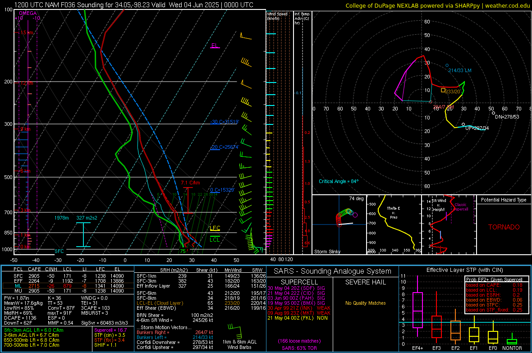Click the 'Inf. Temp. Adv.' panel header

pos(302,18)
